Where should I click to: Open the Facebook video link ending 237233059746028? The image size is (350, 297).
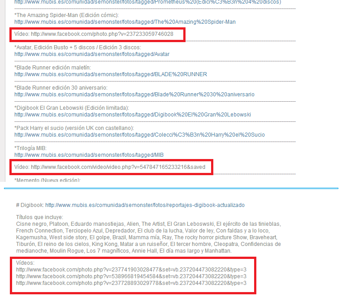point(102,34)
